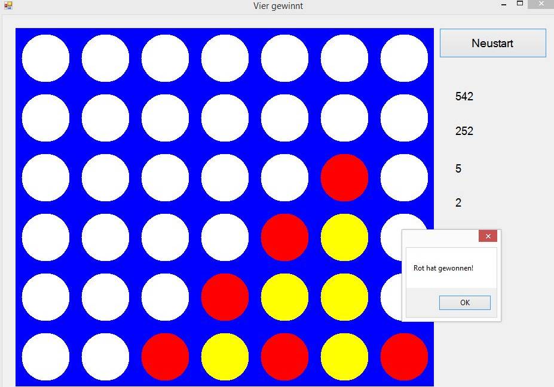
Task: Click the Neustart button
Action: click(492, 43)
